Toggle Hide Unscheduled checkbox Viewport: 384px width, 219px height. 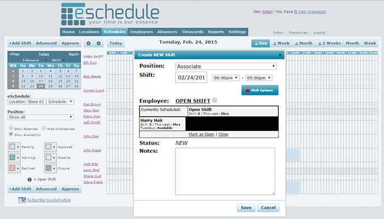pyautogui.click(x=44, y=128)
